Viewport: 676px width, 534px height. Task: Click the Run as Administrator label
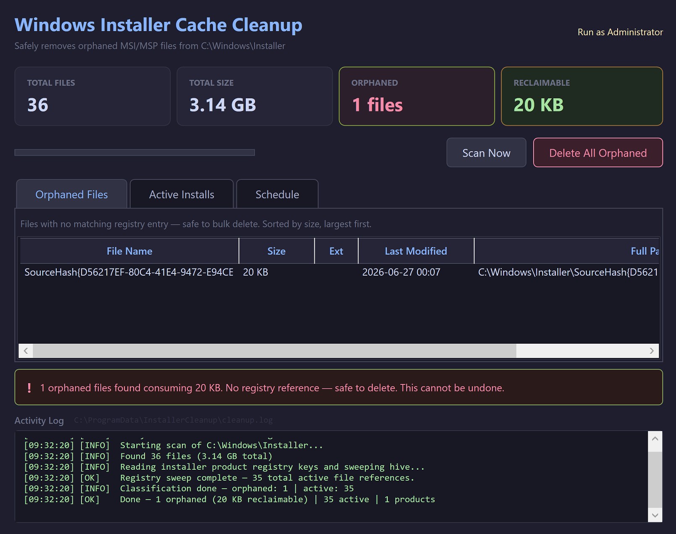coord(620,32)
